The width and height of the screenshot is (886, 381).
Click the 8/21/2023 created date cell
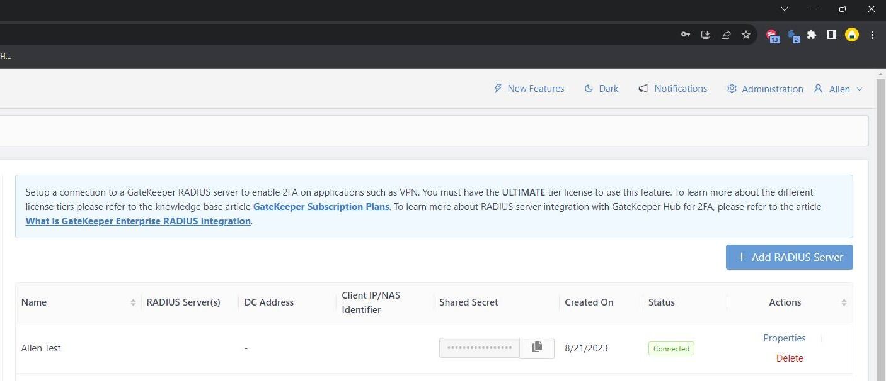586,348
